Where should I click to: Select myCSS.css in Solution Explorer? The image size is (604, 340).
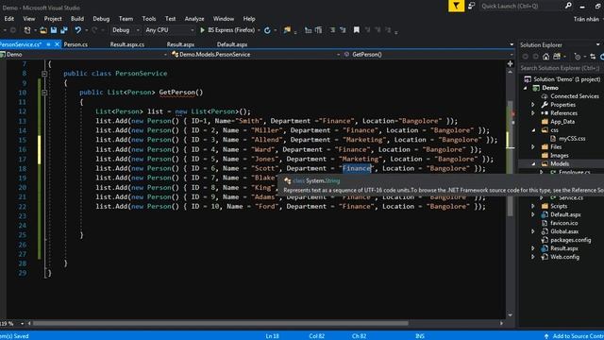click(572, 139)
